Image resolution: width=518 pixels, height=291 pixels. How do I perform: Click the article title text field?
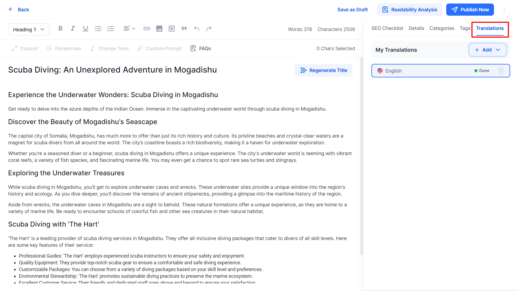(x=113, y=70)
